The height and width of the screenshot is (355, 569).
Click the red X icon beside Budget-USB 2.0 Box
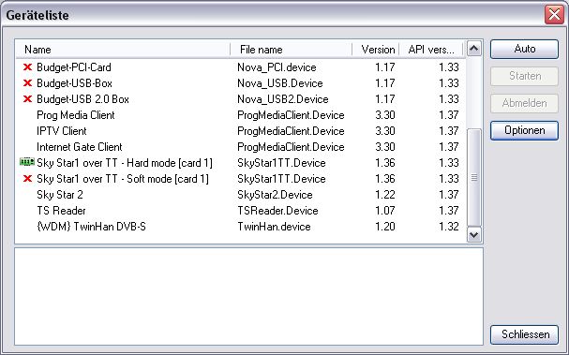pyautogui.click(x=27, y=99)
